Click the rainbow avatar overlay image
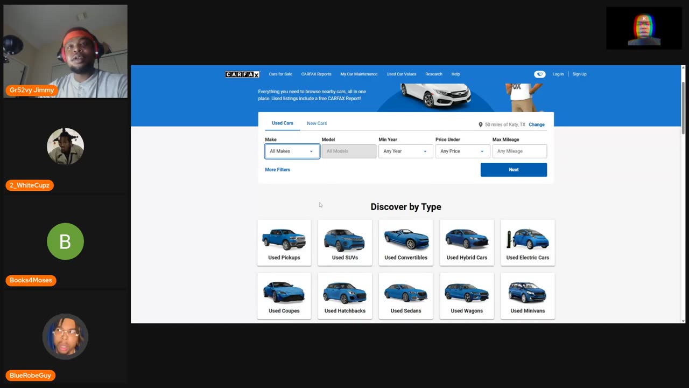This screenshot has width=689, height=388. tap(644, 28)
